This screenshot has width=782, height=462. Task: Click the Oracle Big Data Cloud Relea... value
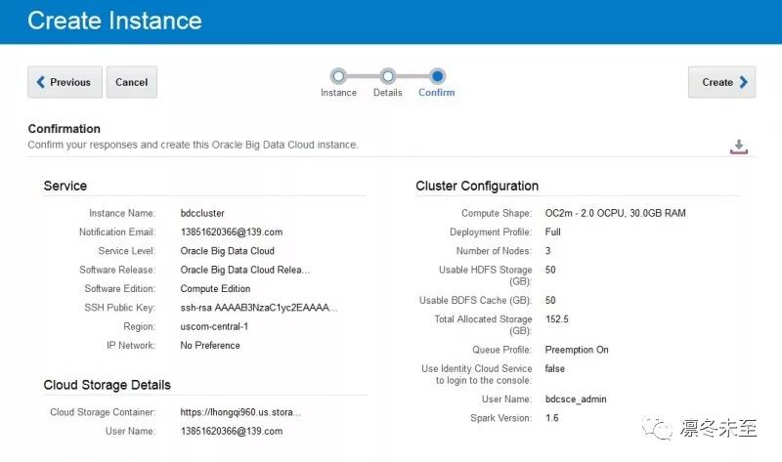tap(245, 271)
